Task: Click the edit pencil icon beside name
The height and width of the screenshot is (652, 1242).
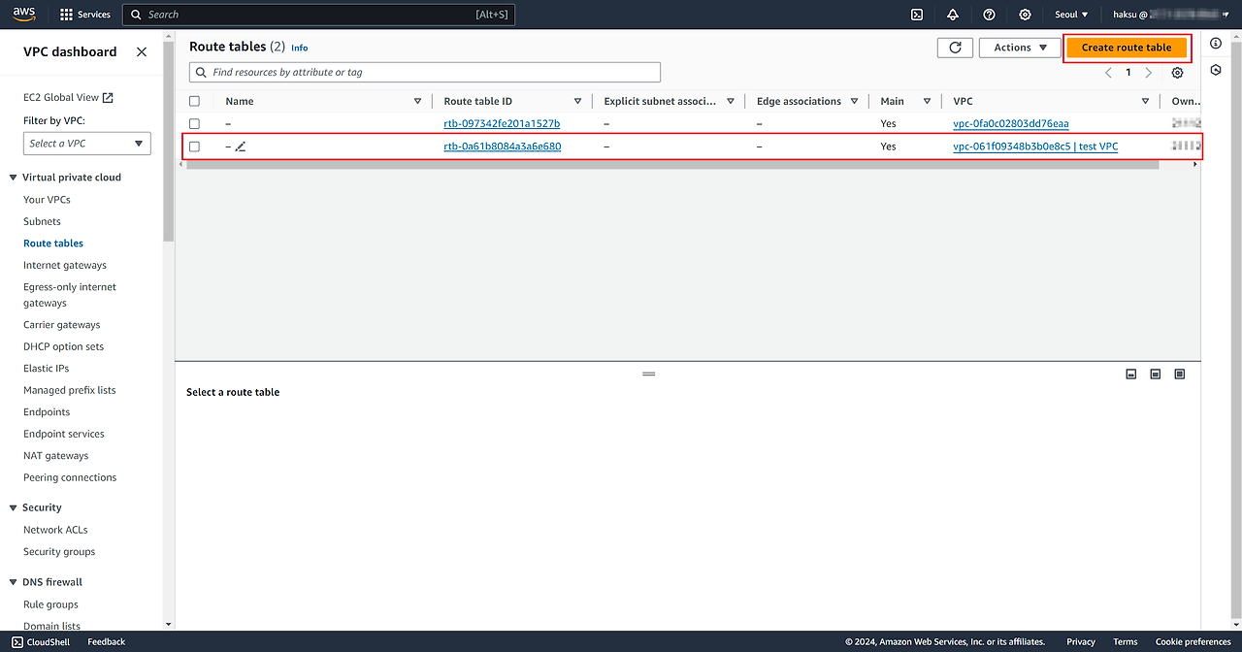Action: click(x=241, y=147)
